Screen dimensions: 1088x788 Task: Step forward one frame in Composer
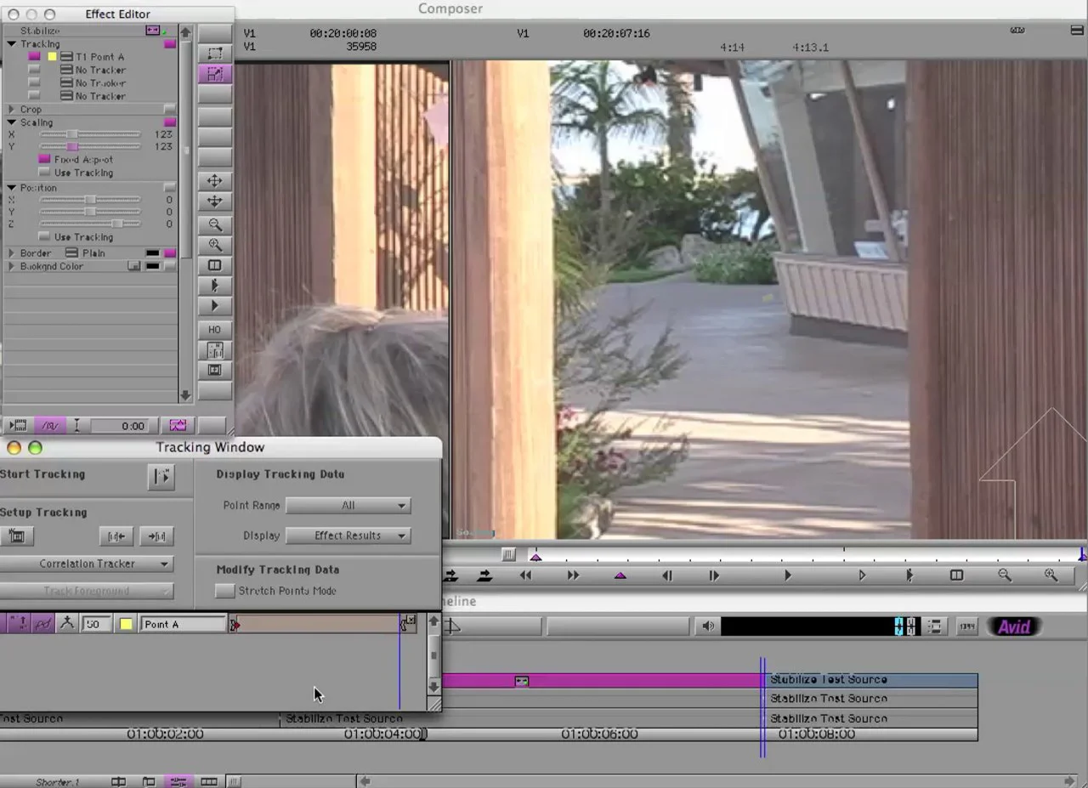click(714, 575)
